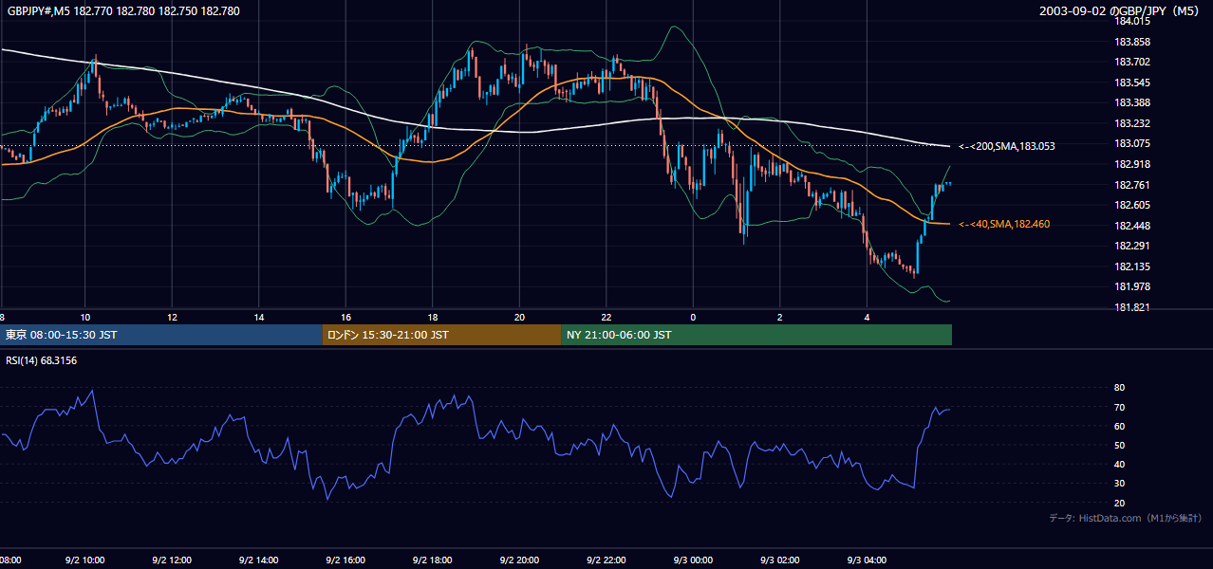Image resolution: width=1213 pixels, height=569 pixels.
Task: Click the 40 SMA label 182.460
Action: tap(1004, 224)
